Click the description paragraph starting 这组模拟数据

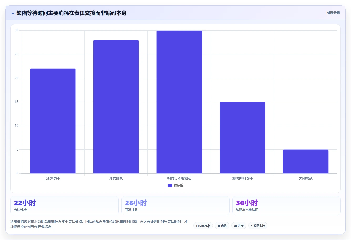[x=99, y=224]
